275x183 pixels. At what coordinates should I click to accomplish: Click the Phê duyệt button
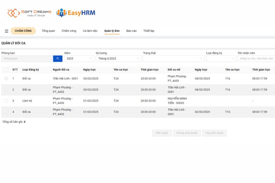[162, 133]
